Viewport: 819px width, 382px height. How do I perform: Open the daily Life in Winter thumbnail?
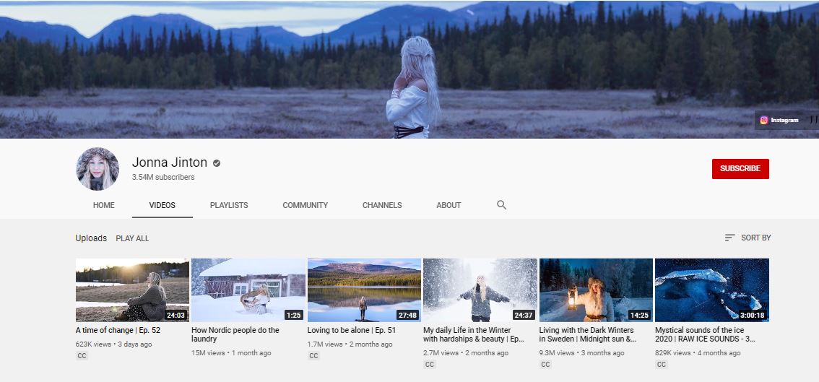[480, 290]
